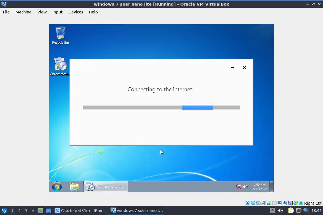Click the host notification alert tray icon
The image size is (323, 215).
point(306,210)
